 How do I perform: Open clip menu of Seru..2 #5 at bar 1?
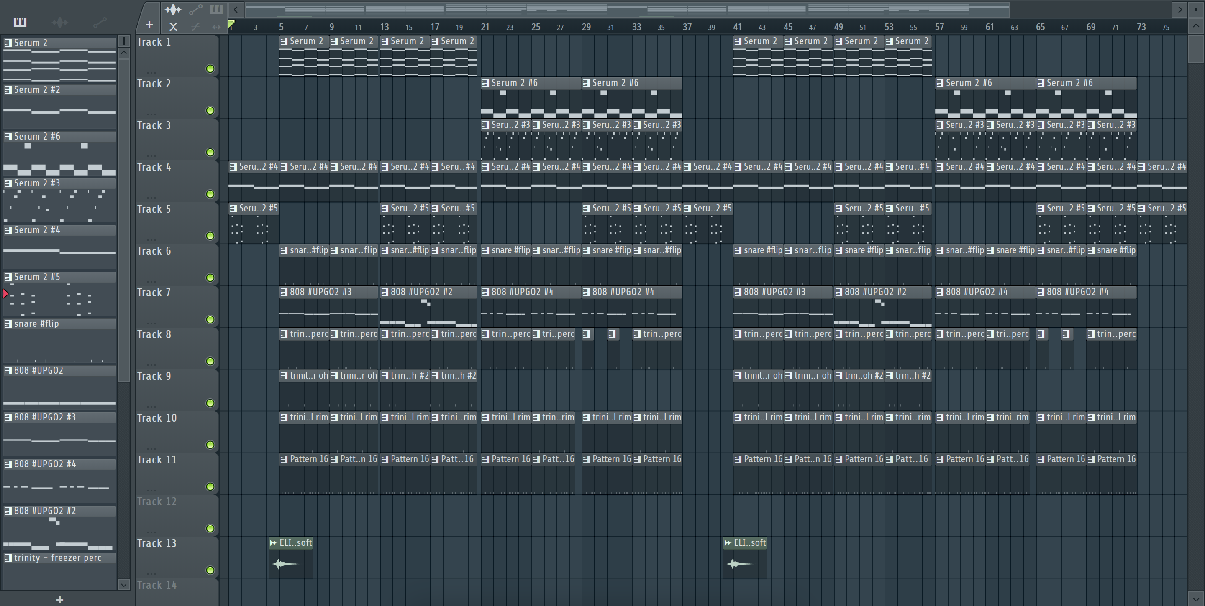pos(233,209)
